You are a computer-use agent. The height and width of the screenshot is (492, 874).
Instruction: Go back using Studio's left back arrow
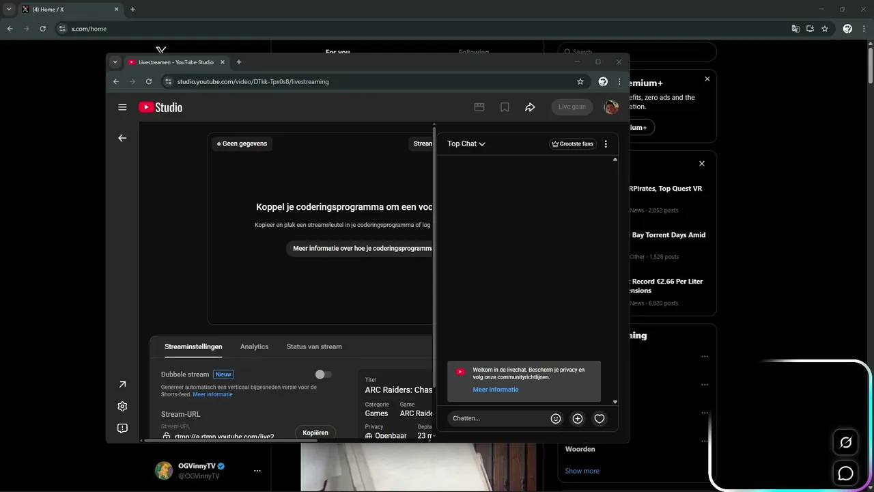[122, 138]
